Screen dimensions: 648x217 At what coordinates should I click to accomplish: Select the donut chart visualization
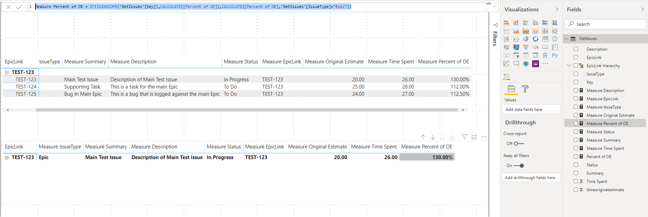tap(535, 39)
